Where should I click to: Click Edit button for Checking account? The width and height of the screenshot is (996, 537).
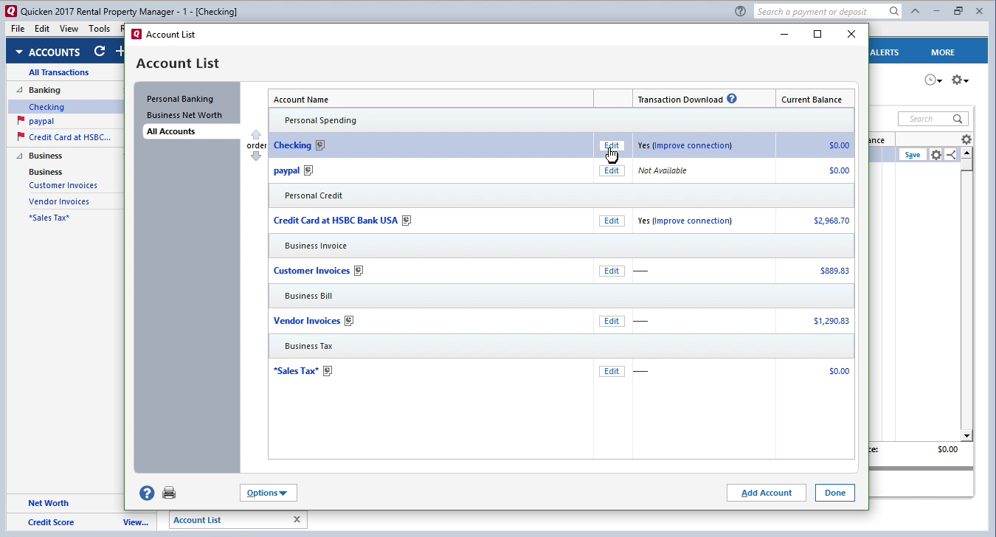[612, 145]
